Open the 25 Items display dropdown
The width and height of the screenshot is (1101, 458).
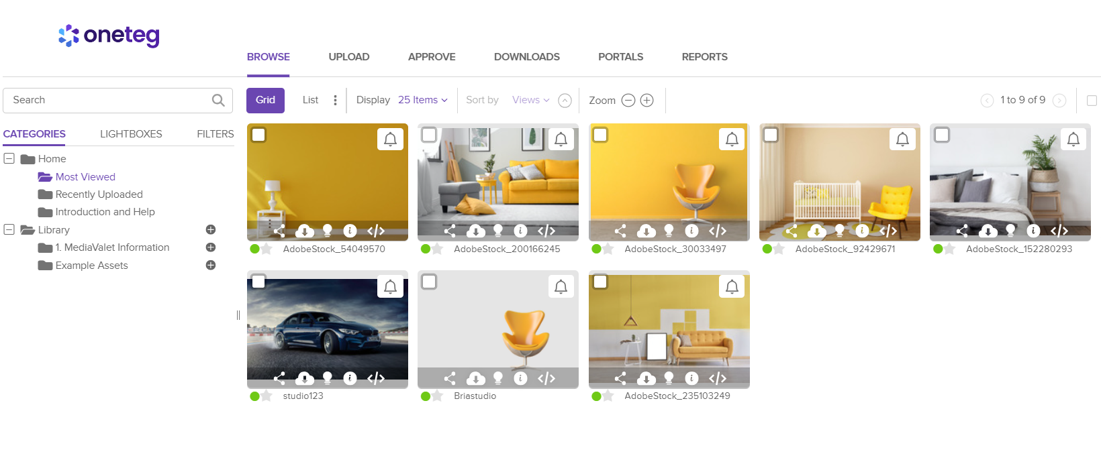pos(422,100)
